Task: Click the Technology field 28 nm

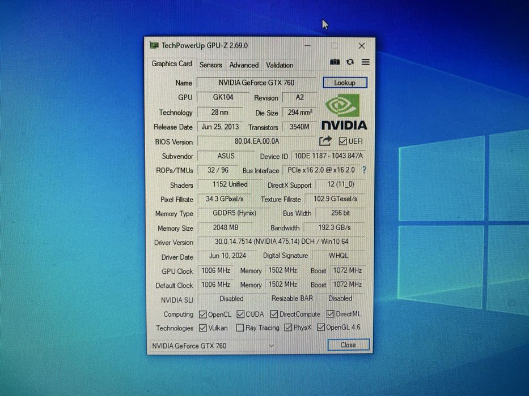Action: 219,112
